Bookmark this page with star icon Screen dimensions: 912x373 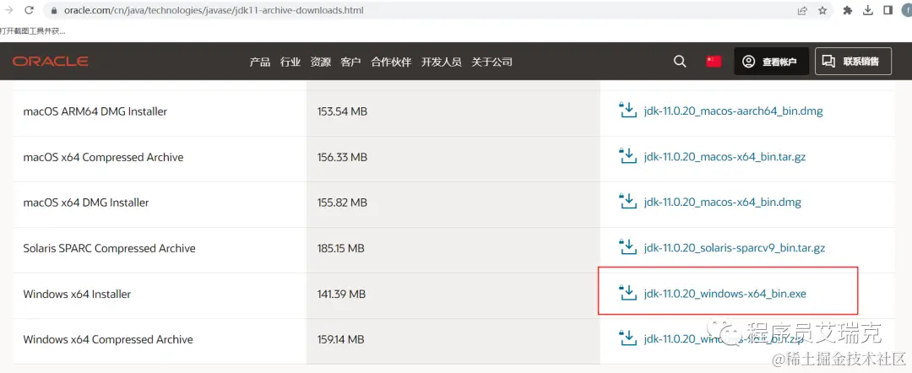[822, 10]
